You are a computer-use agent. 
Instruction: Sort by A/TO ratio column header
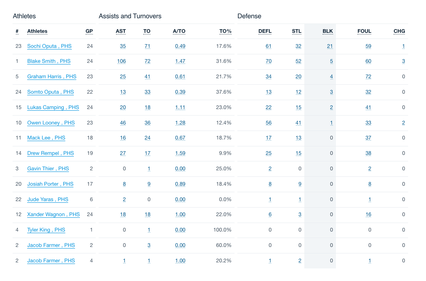coord(179,31)
